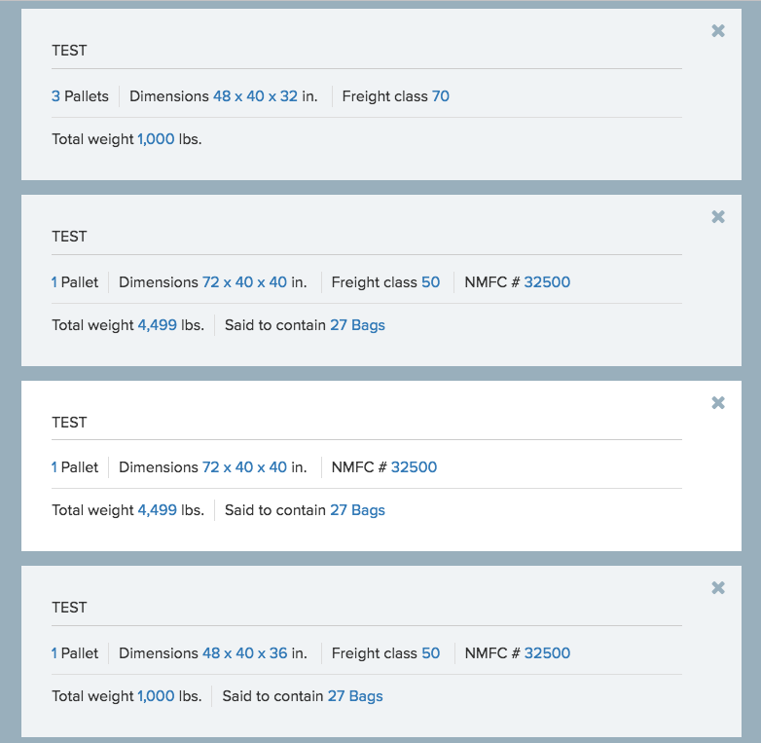
Task: Click NMFC # 32500 in second card
Action: [547, 282]
